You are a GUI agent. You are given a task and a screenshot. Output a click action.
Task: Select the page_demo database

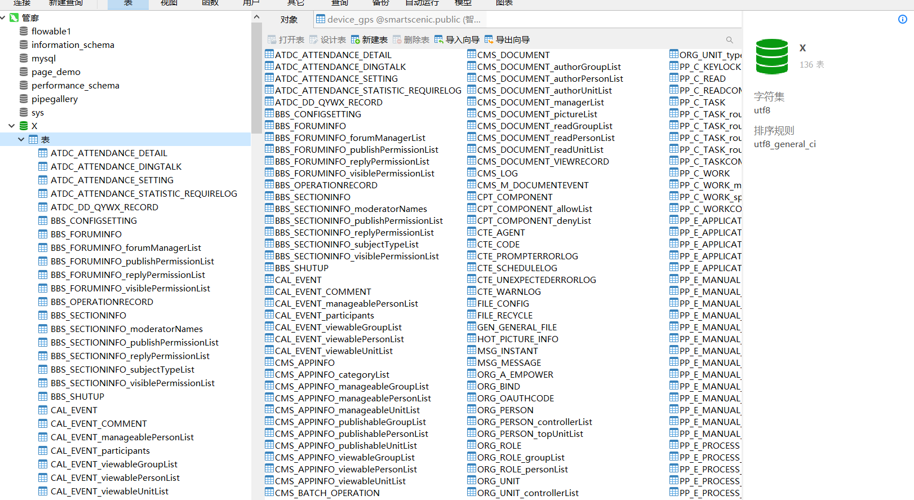[56, 72]
